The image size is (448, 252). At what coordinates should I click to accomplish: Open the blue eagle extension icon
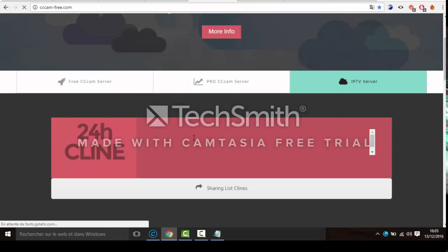(390, 7)
